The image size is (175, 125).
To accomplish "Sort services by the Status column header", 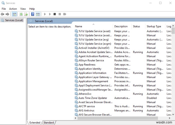I will (136, 26).
